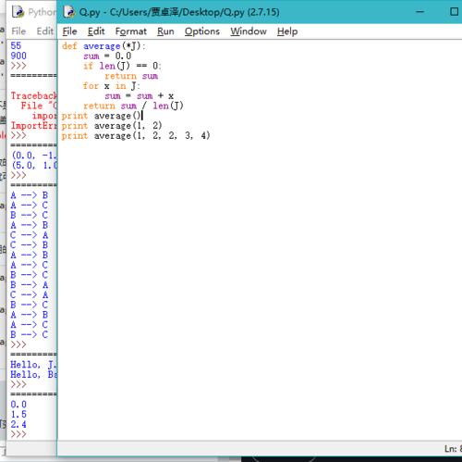Click the Python Shell window title icon
462x462 pixels.
18,12
